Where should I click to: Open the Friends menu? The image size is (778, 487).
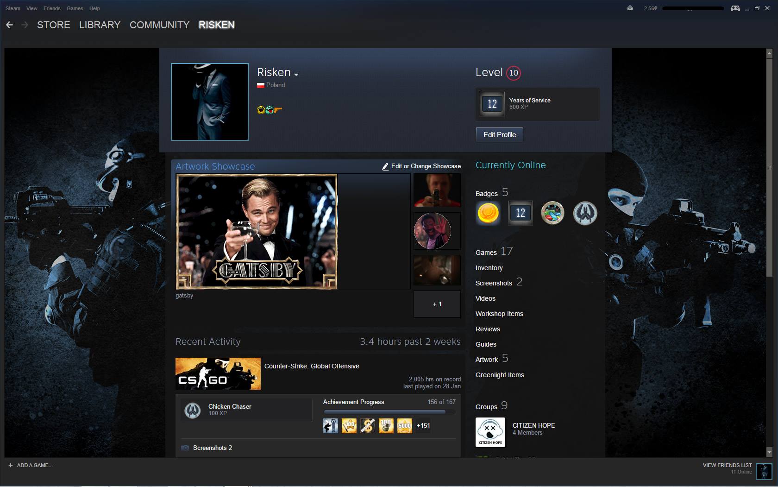pos(52,8)
